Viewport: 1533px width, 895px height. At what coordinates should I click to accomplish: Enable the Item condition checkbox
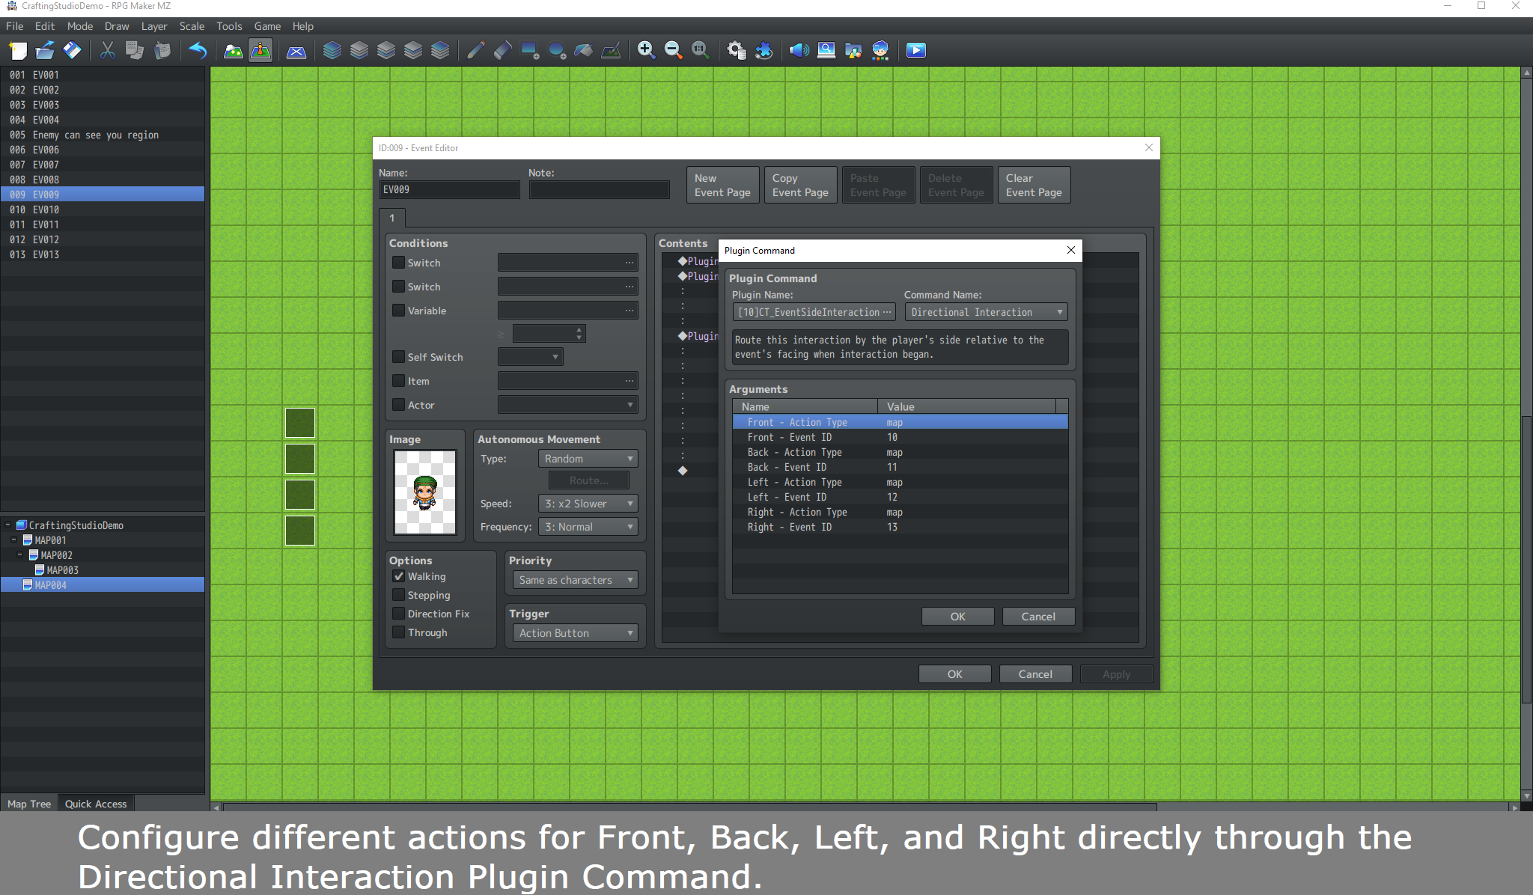(399, 381)
